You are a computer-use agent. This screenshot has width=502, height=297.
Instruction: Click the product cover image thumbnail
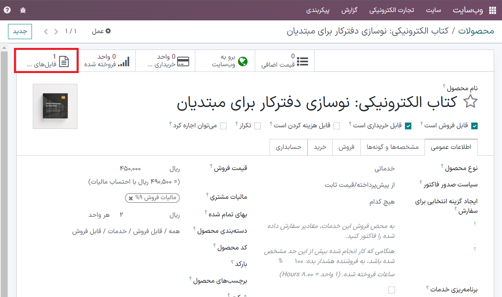tap(55, 106)
